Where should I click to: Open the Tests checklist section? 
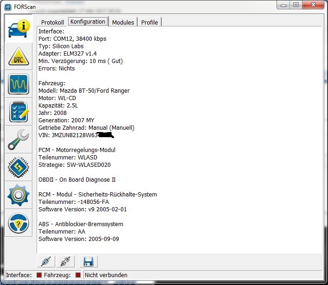coord(19,112)
